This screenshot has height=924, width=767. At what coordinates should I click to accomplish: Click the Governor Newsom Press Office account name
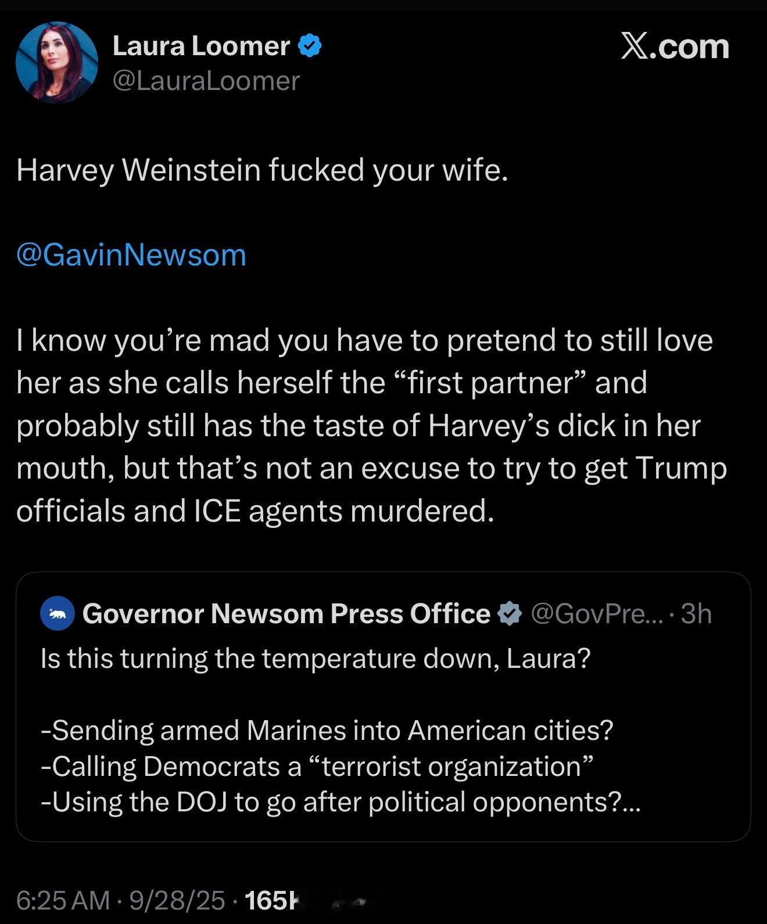coord(286,614)
